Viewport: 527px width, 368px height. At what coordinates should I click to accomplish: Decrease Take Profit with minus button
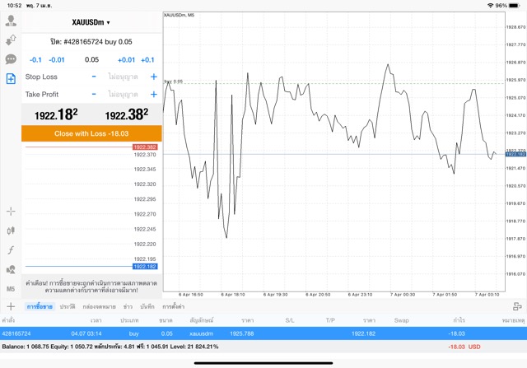(x=93, y=94)
